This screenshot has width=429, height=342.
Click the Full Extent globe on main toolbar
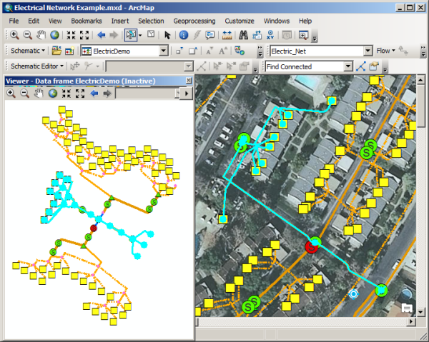[x=55, y=35]
